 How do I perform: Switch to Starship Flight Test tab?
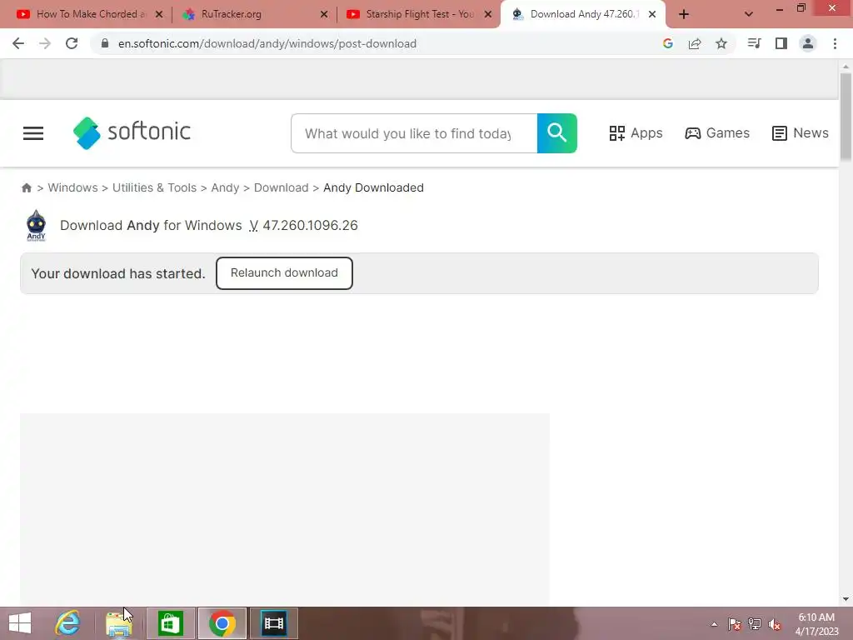tap(413, 14)
